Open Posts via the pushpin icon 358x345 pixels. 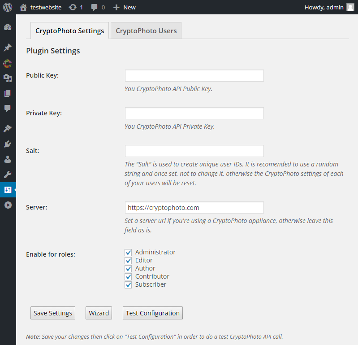(x=8, y=48)
